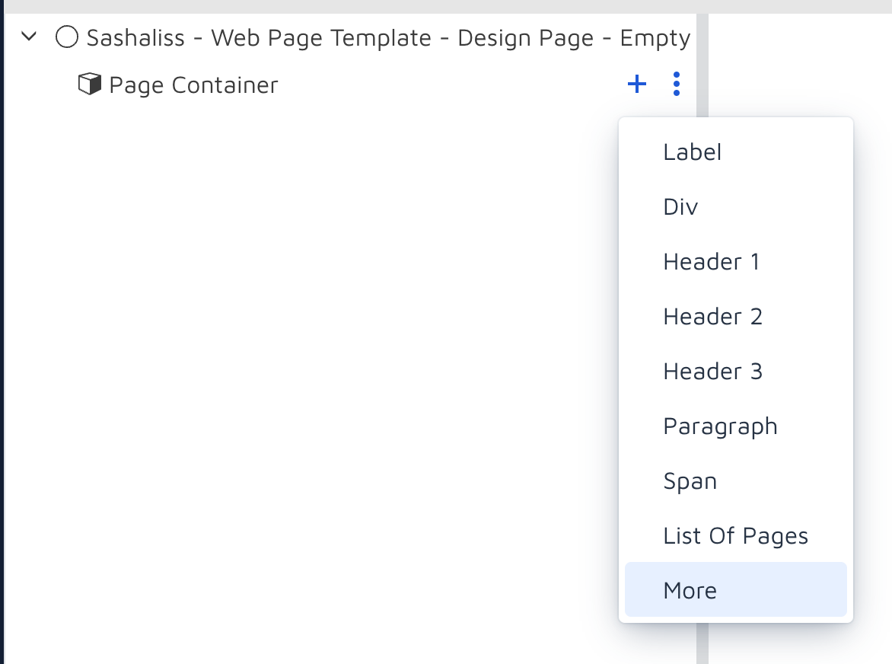Select the circle toggle beside the page title

click(67, 37)
